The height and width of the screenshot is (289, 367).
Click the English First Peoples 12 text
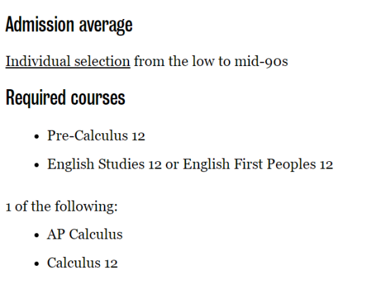pos(258,164)
